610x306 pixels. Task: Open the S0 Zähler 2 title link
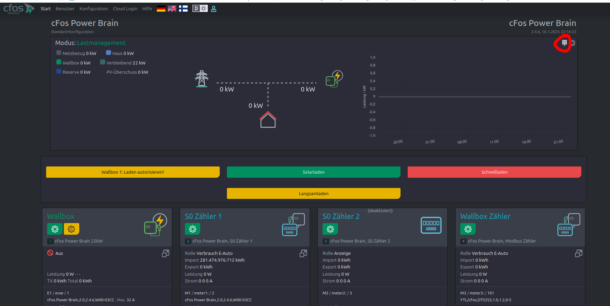(x=341, y=217)
